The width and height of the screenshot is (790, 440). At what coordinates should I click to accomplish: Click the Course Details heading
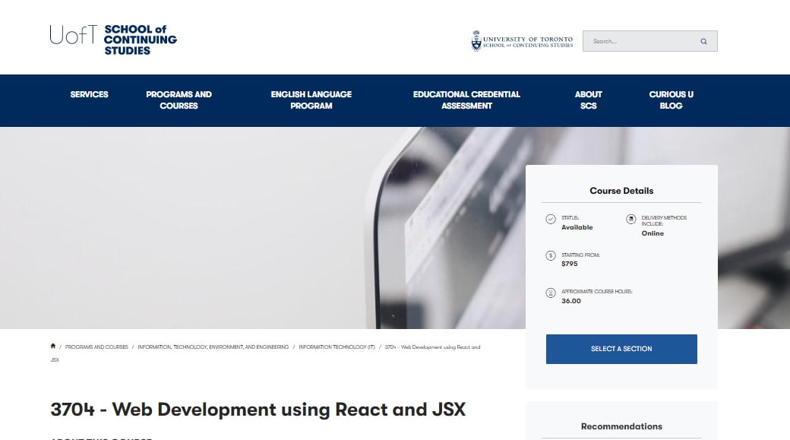(x=621, y=191)
